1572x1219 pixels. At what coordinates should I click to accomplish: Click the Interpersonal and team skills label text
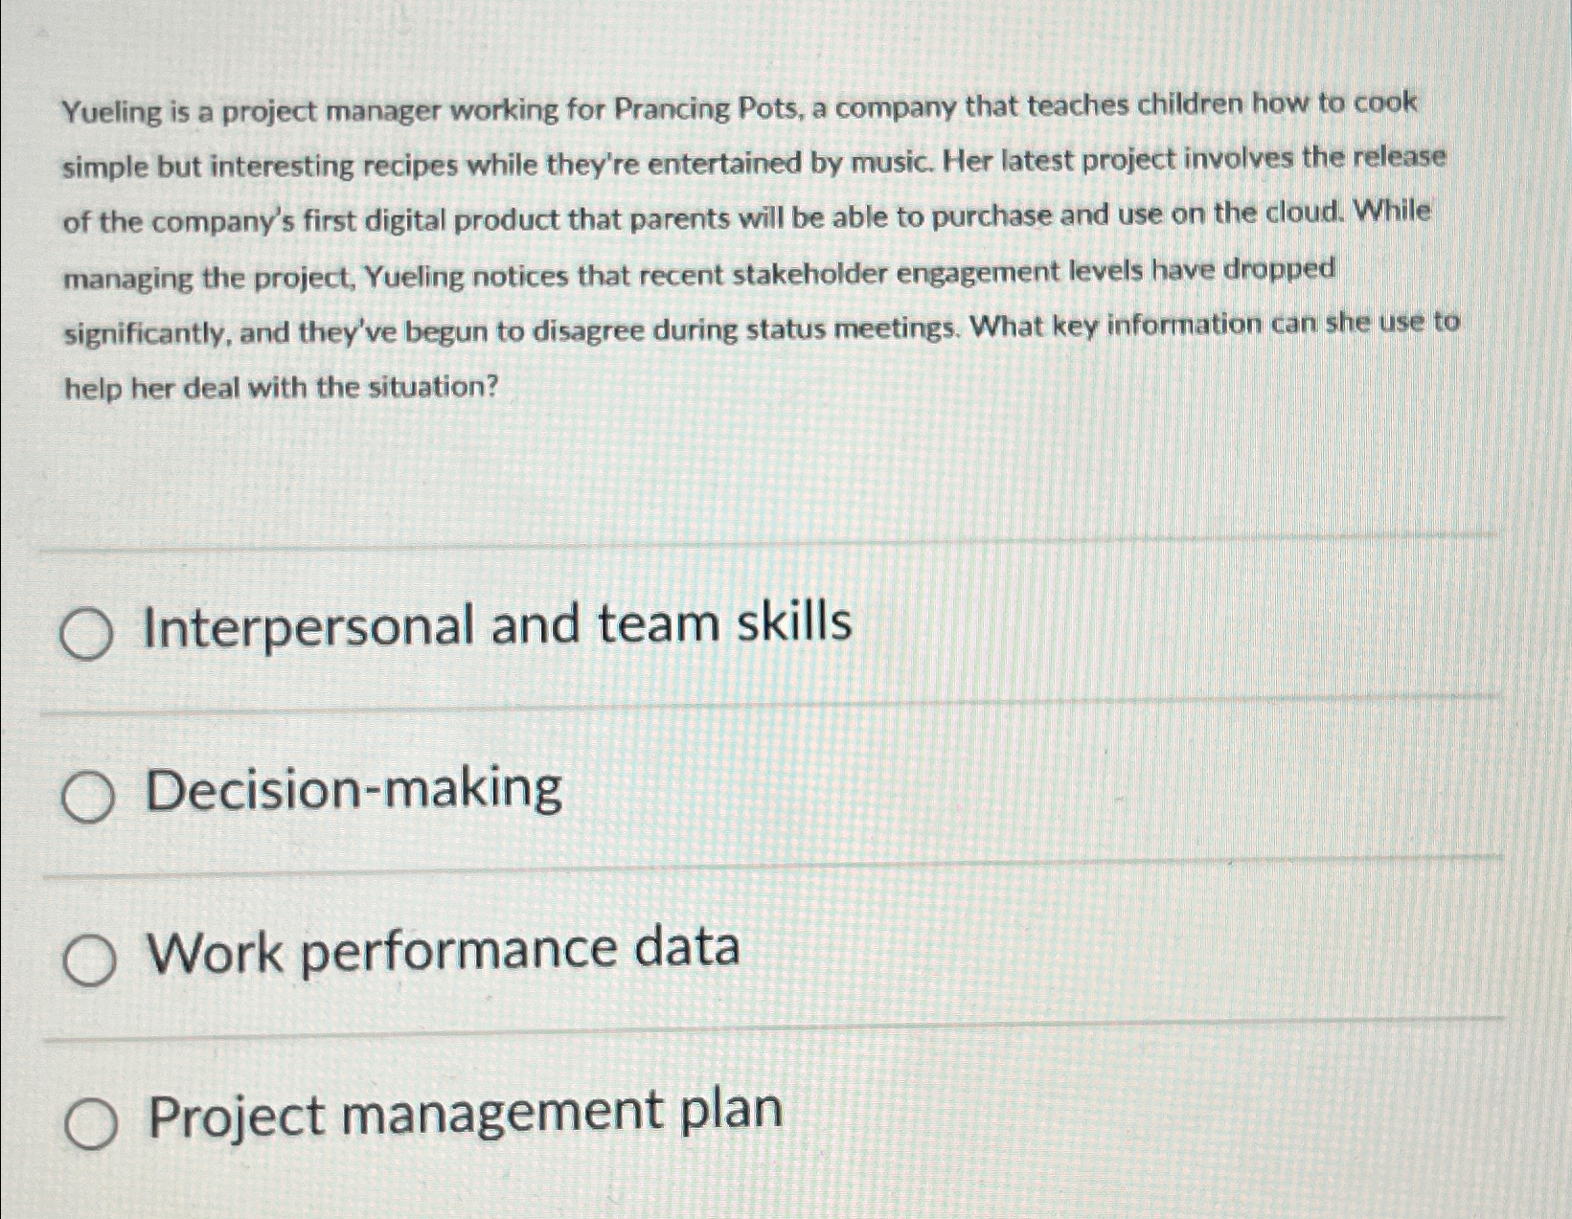[494, 624]
